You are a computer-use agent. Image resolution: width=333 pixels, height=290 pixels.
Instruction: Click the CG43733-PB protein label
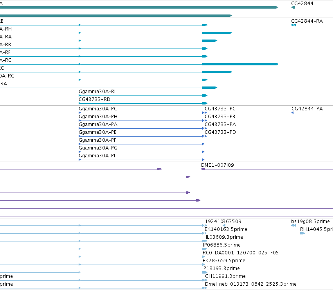(x=220, y=117)
